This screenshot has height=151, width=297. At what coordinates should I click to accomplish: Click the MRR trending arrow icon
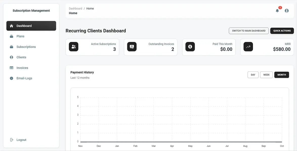(248, 47)
